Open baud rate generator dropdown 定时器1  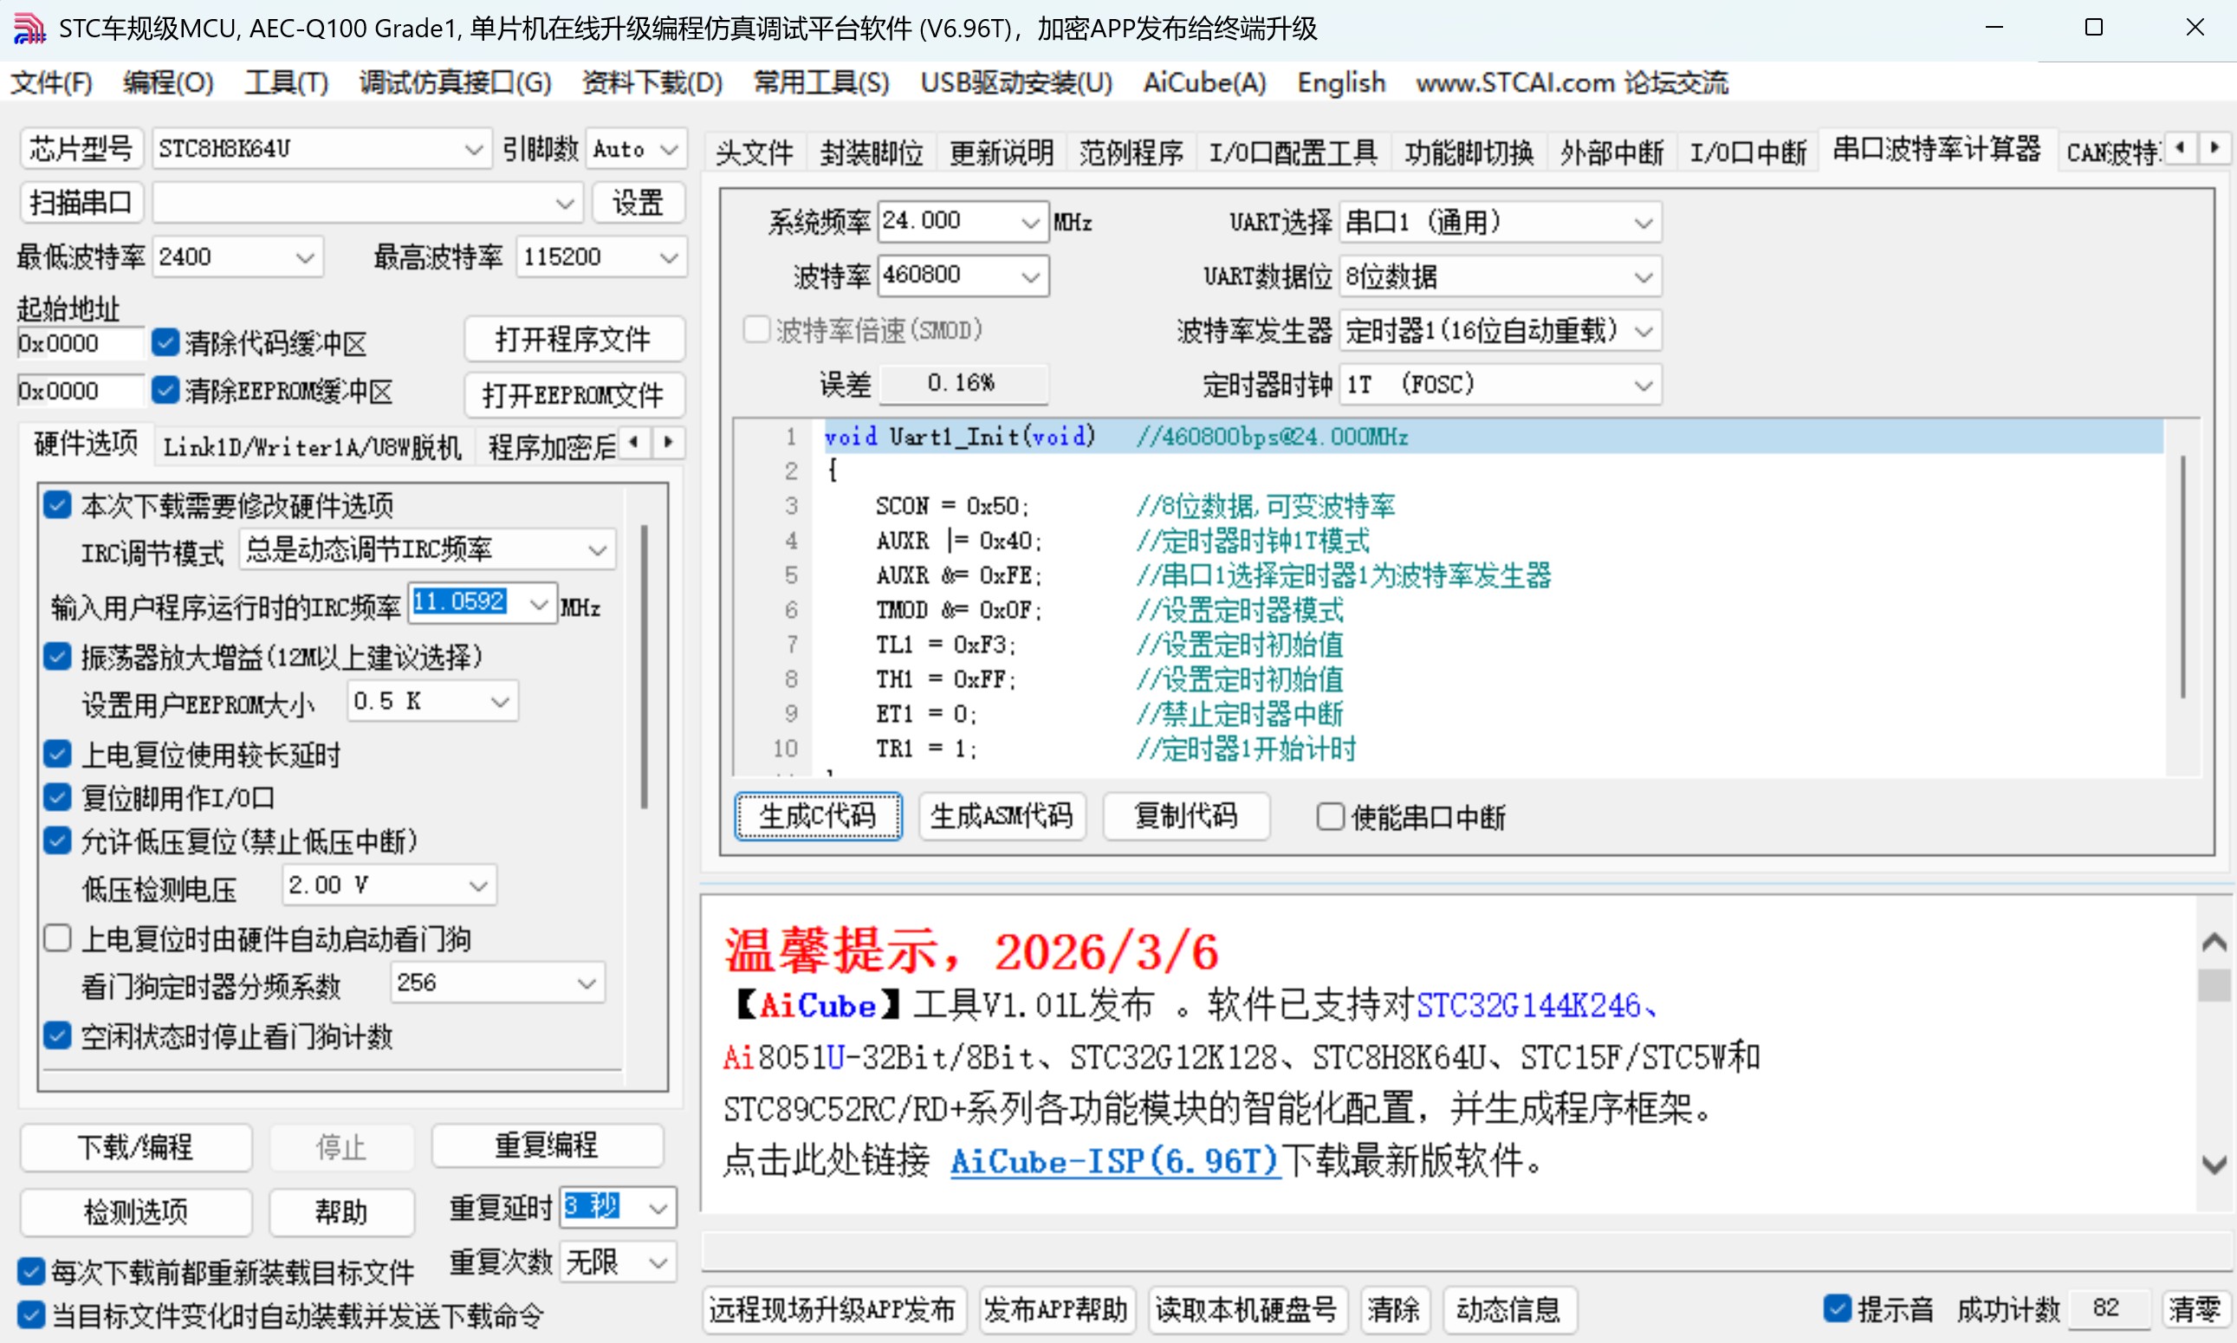click(x=1500, y=330)
